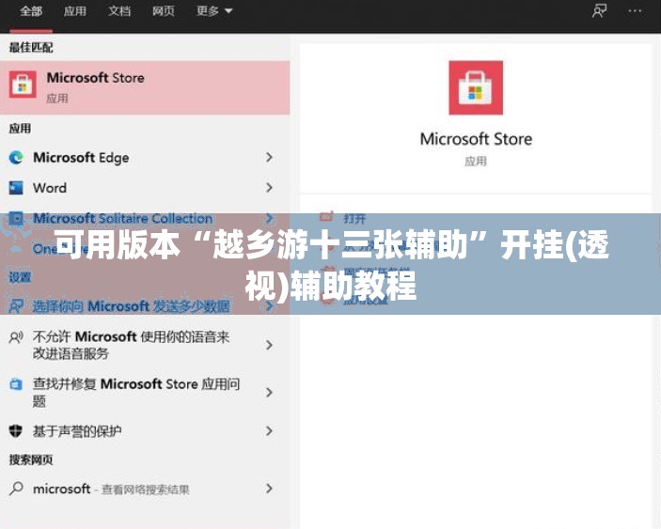
Task: Click Microsoft Store title in preview pane
Action: click(x=476, y=139)
